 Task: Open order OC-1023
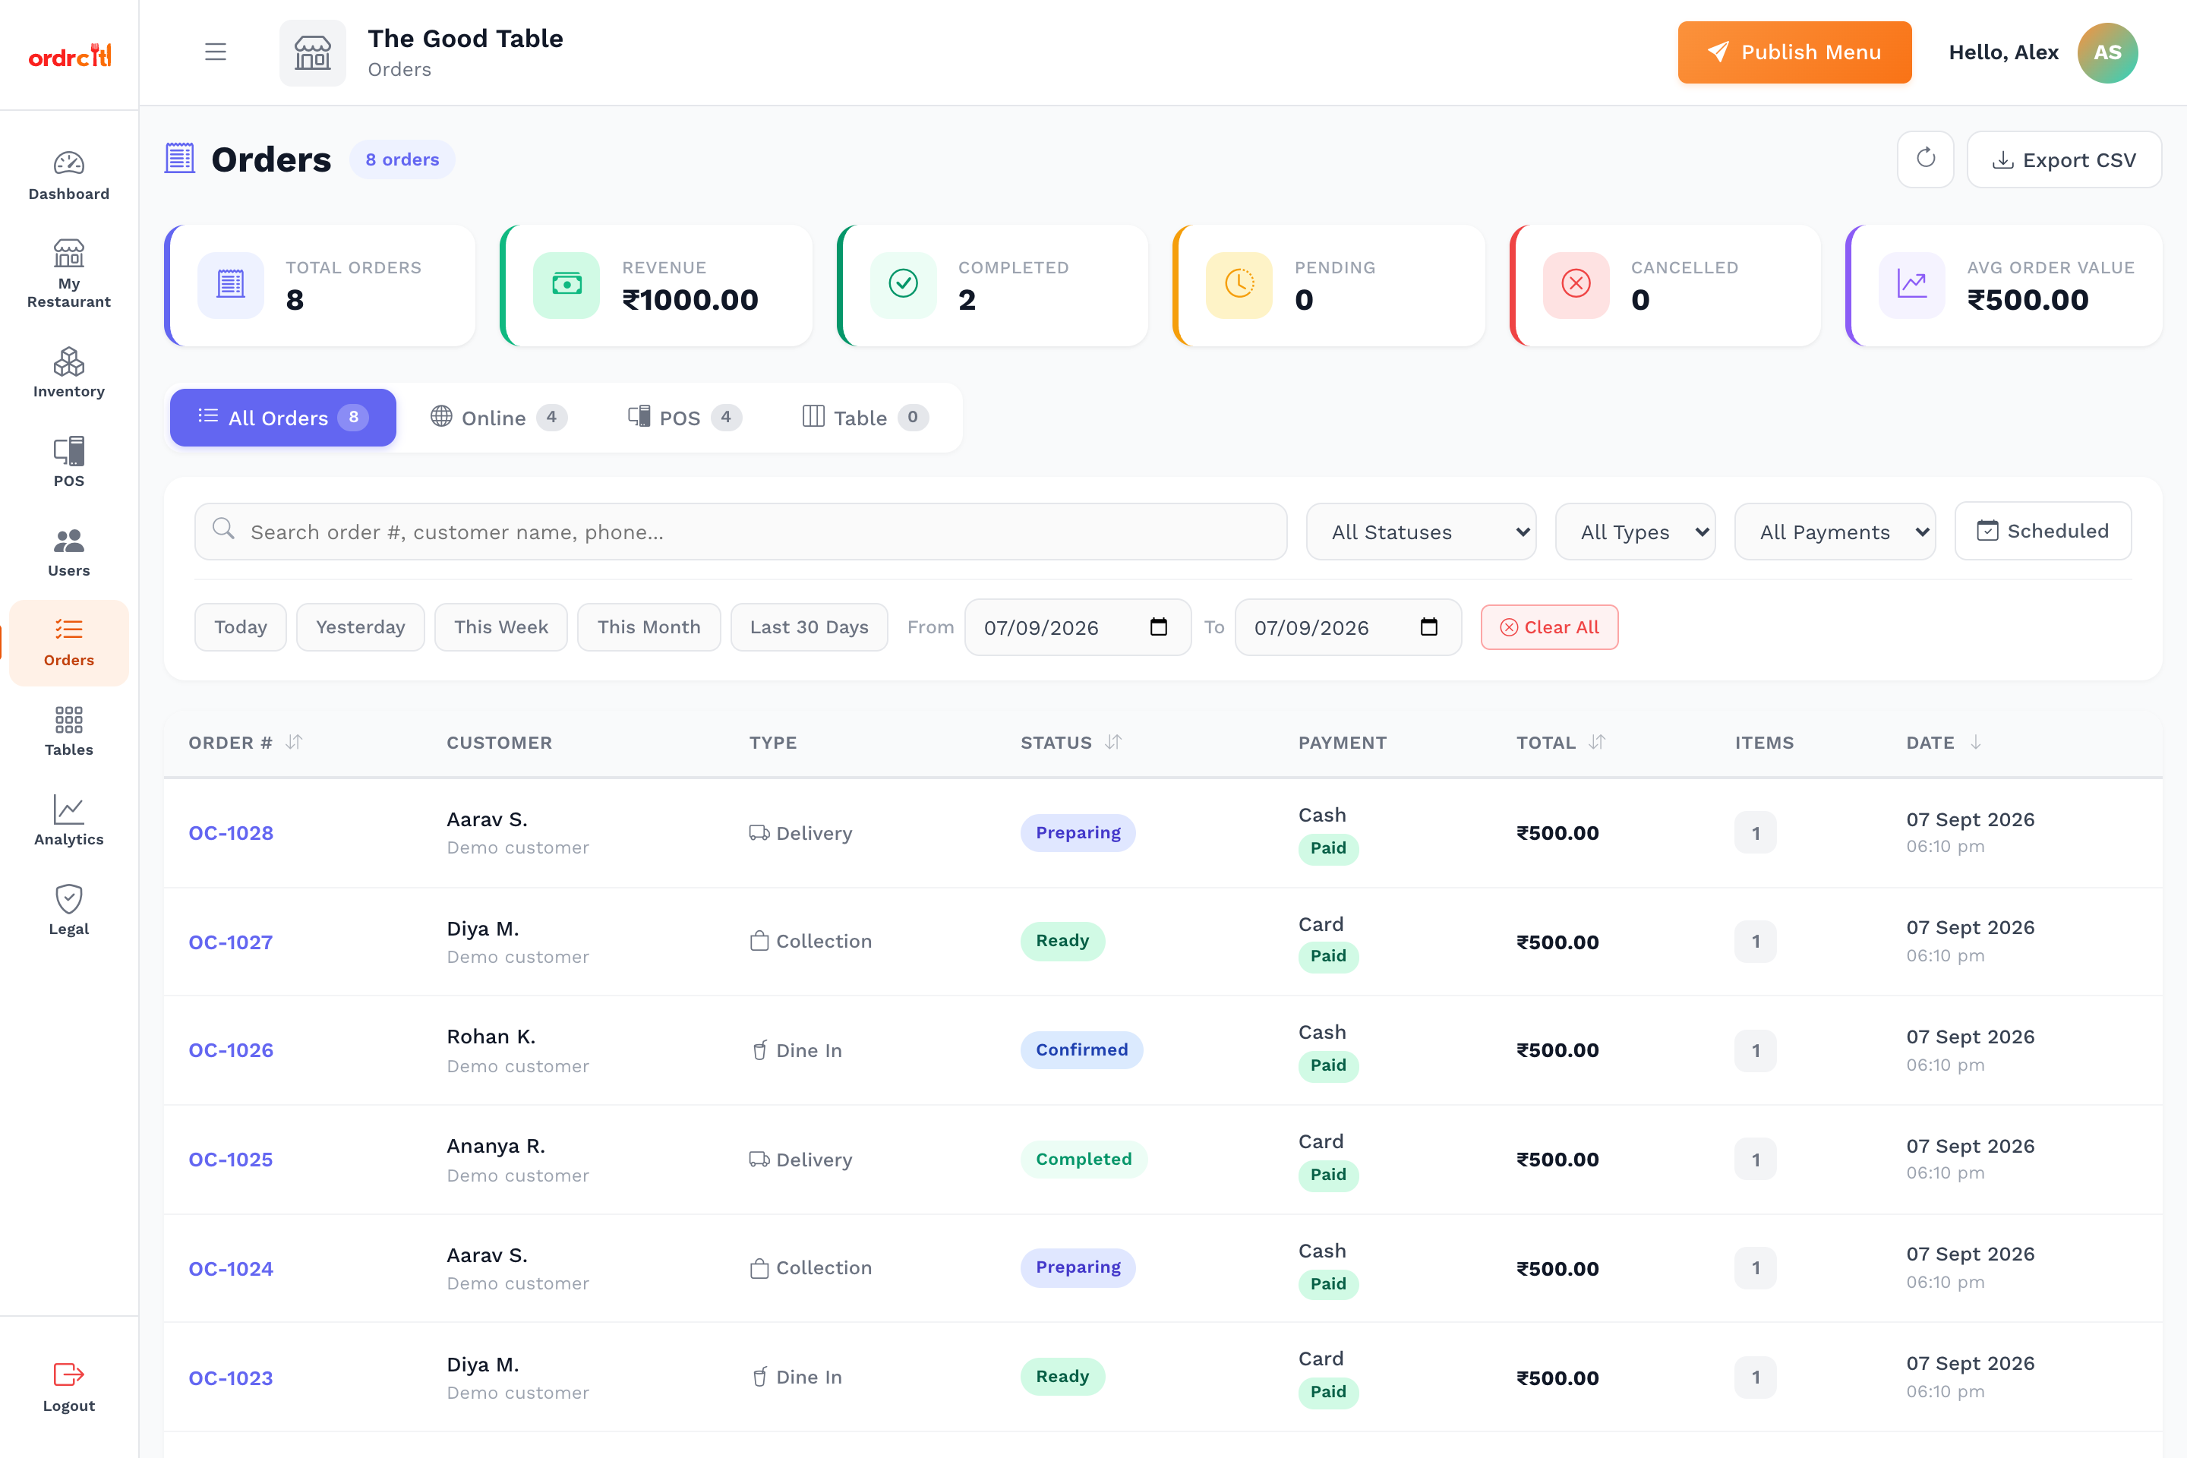pyautogui.click(x=231, y=1378)
